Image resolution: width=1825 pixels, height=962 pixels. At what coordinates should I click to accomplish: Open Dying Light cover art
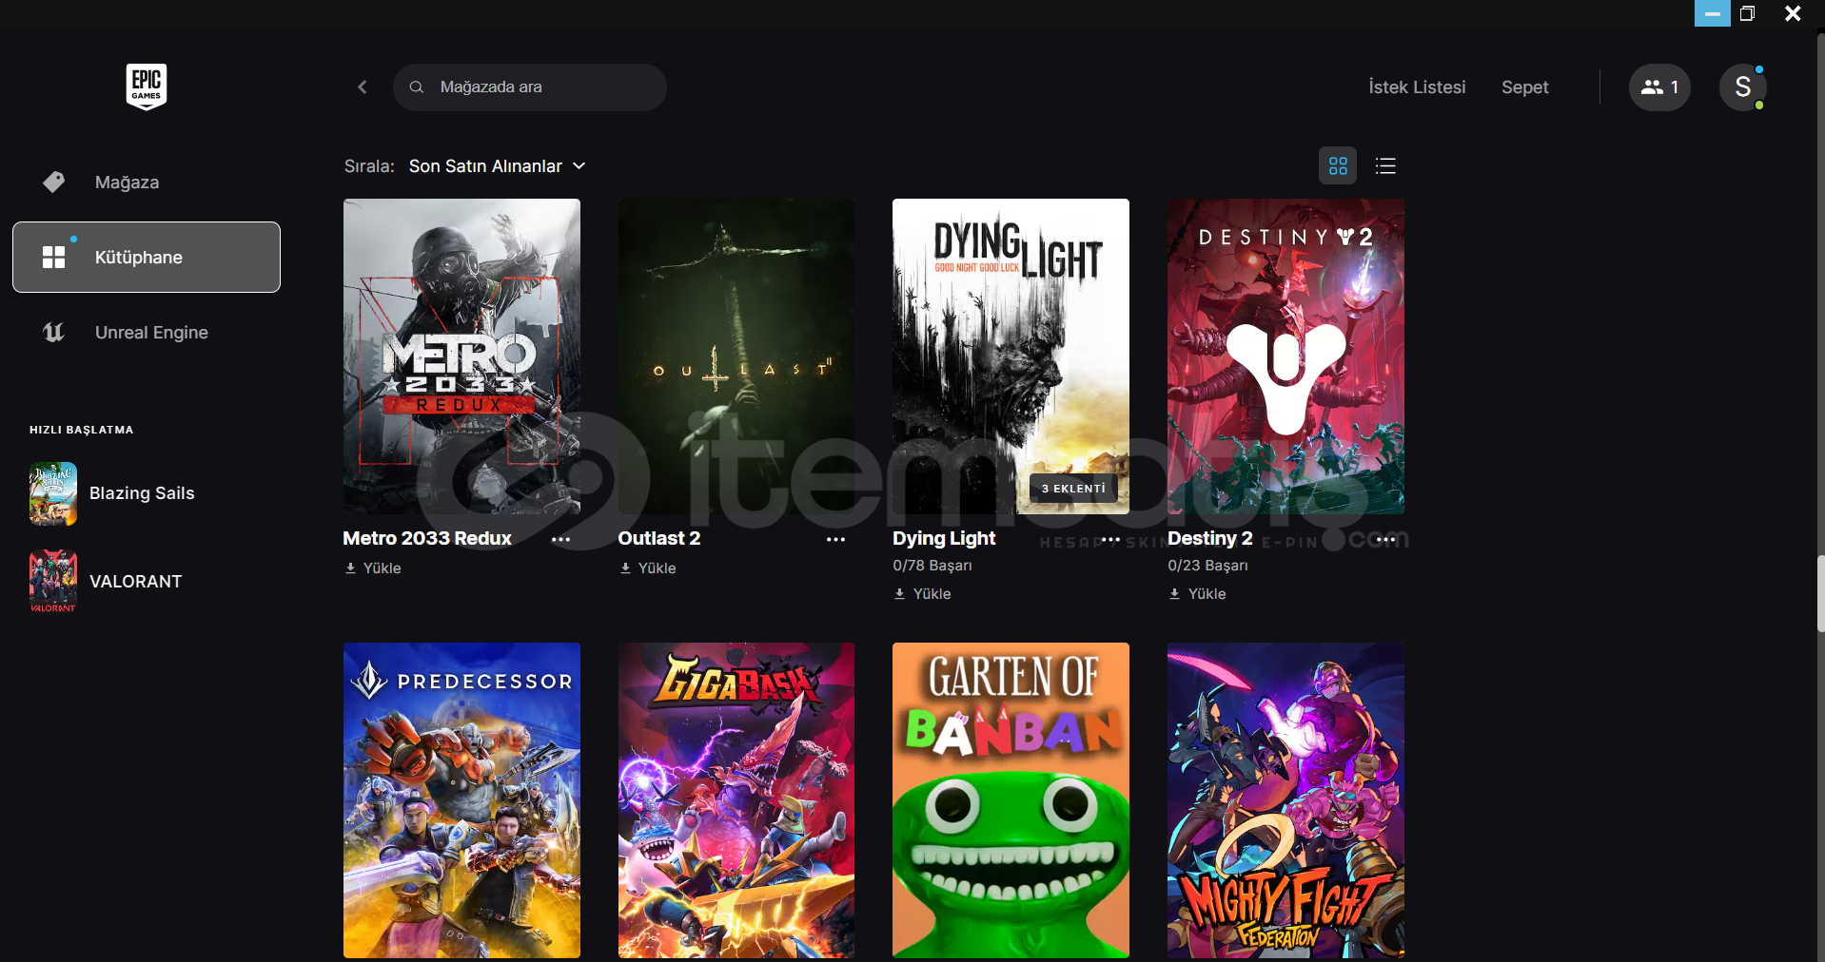coord(1011,356)
